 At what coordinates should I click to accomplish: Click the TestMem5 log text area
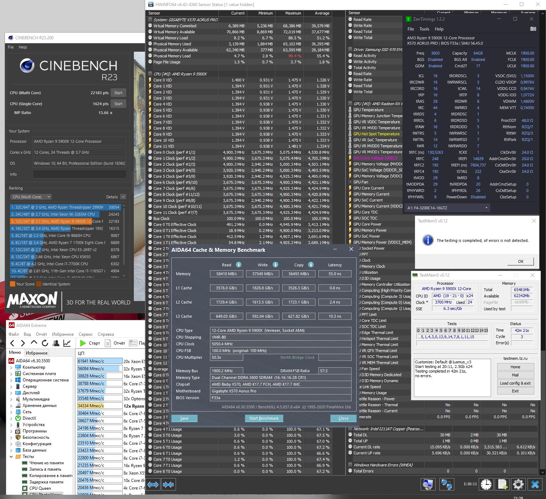point(452,378)
